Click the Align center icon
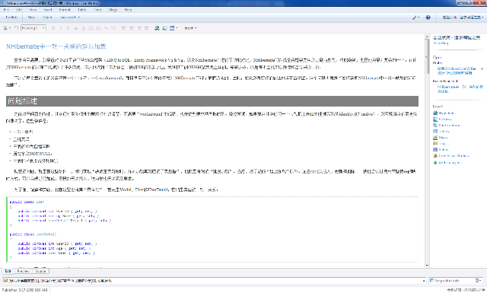 [131, 28]
